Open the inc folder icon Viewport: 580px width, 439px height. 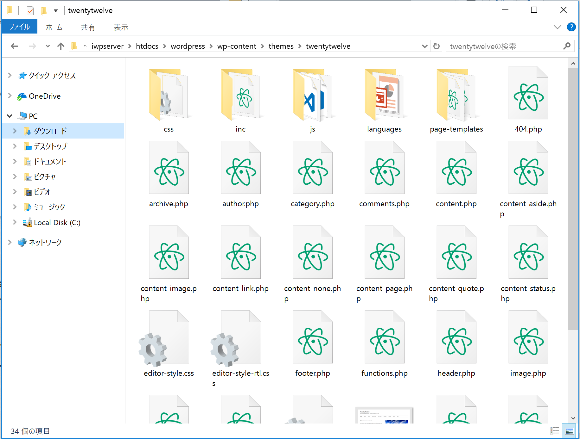(x=240, y=95)
